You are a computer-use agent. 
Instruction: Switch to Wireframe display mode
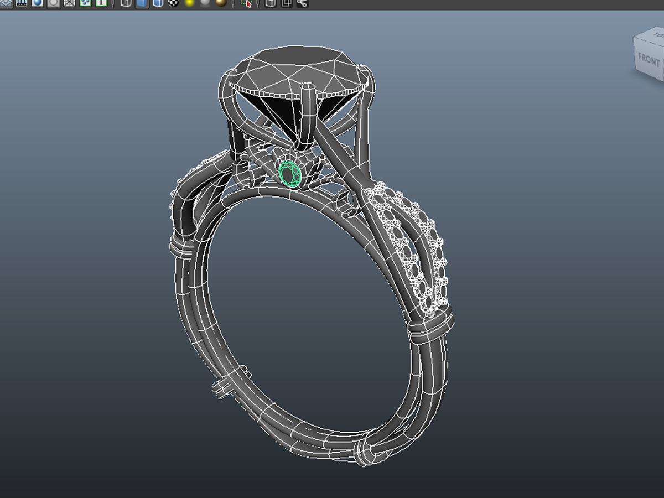pos(126,3)
